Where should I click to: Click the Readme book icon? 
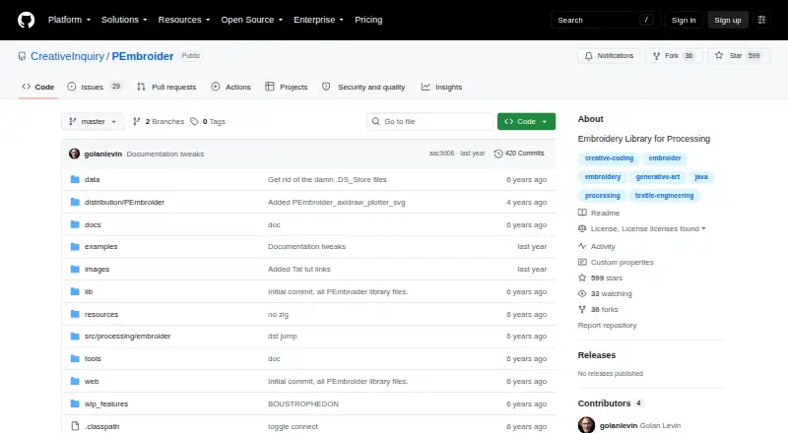point(582,213)
